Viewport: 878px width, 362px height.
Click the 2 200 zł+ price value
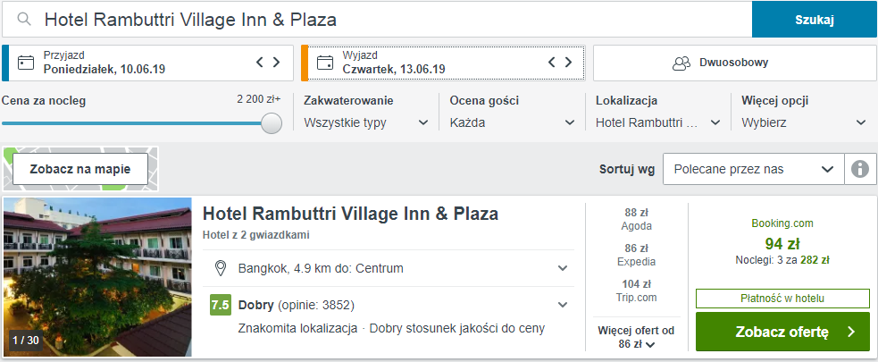point(259,100)
